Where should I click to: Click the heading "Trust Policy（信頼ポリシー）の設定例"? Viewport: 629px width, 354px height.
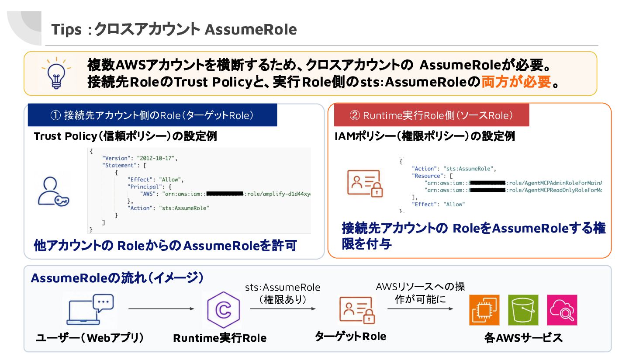pyautogui.click(x=125, y=136)
